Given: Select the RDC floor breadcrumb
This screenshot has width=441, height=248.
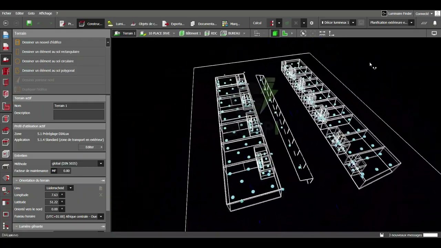Looking at the screenshot, I should click(x=211, y=33).
